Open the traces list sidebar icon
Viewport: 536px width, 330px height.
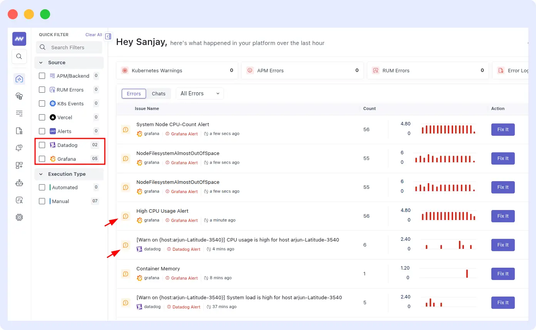[x=19, y=113]
